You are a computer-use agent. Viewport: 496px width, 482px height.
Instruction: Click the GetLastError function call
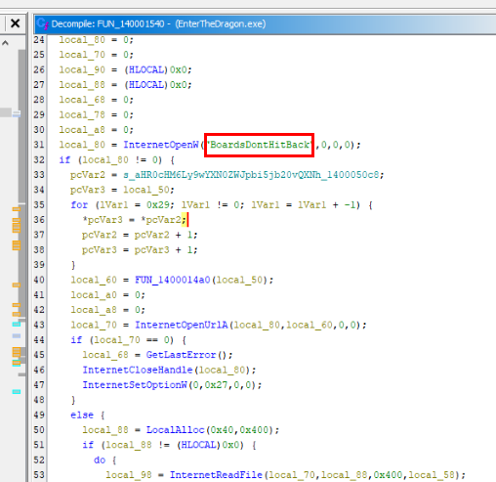coord(181,355)
